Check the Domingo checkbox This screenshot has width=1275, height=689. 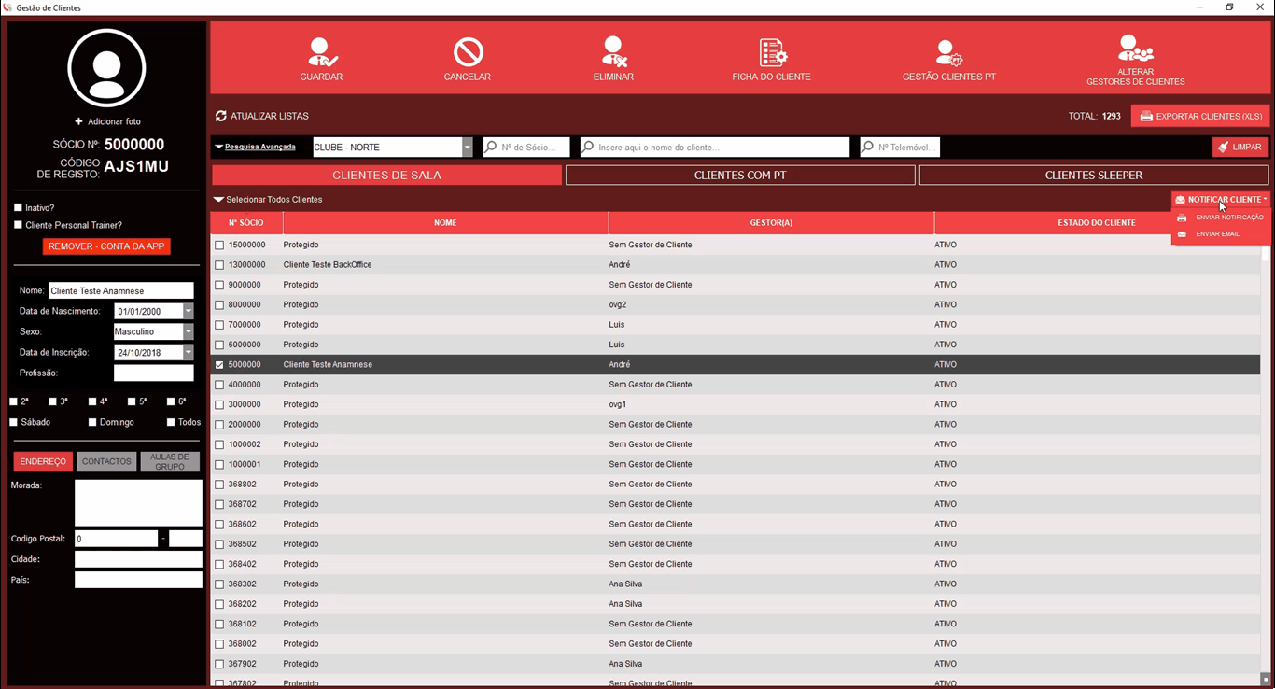click(x=92, y=422)
